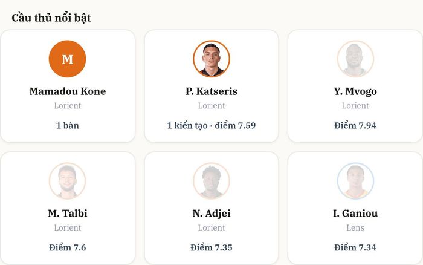Select the Y. Mvogo player name
423x265 pixels.
click(355, 91)
